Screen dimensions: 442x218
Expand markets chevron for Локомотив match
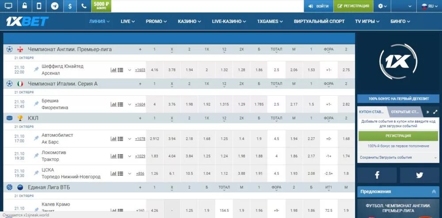pyautogui.click(x=130, y=156)
